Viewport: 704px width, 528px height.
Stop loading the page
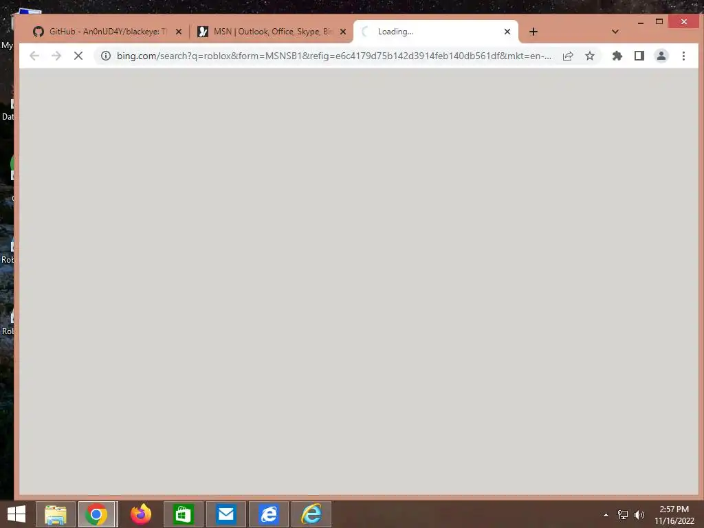coord(78,56)
